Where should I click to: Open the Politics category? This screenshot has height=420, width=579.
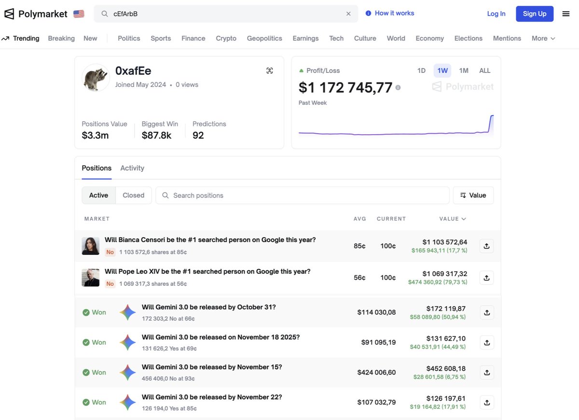click(129, 39)
